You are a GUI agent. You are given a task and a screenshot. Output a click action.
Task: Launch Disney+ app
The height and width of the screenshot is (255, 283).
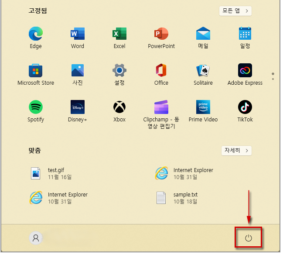tap(78, 111)
